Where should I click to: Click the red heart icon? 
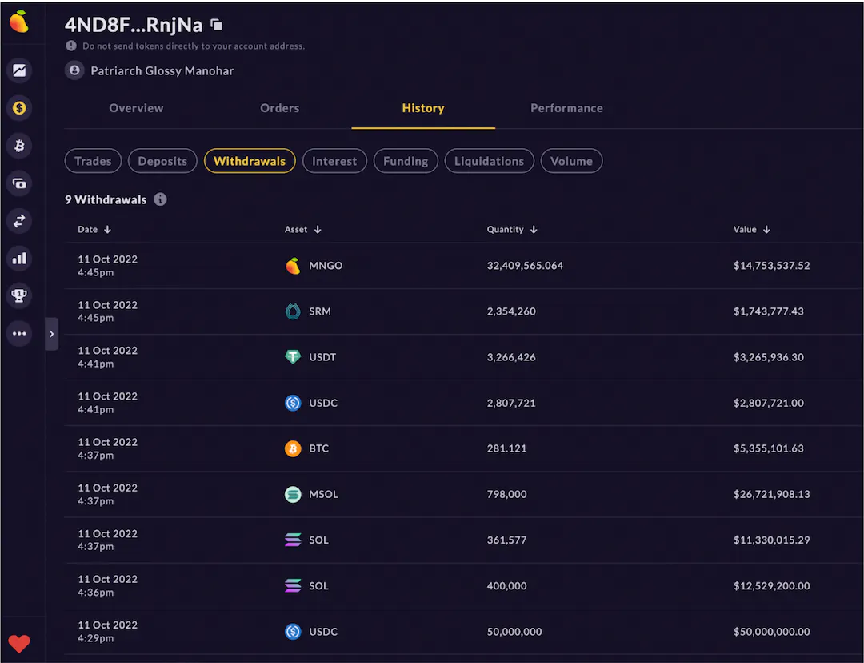coord(19,643)
